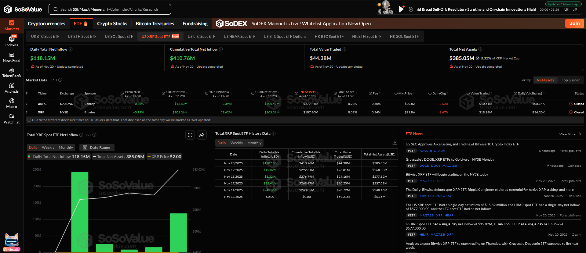Open NewsFeed from the sidebar
The height and width of the screenshot is (253, 586).
pyautogui.click(x=12, y=57)
